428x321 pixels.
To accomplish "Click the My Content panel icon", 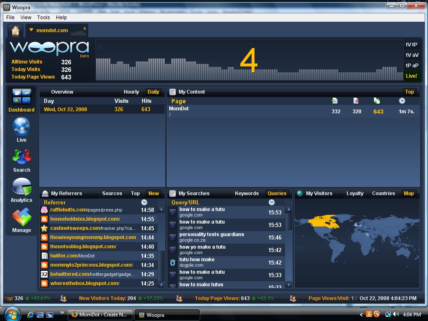I will (x=173, y=92).
